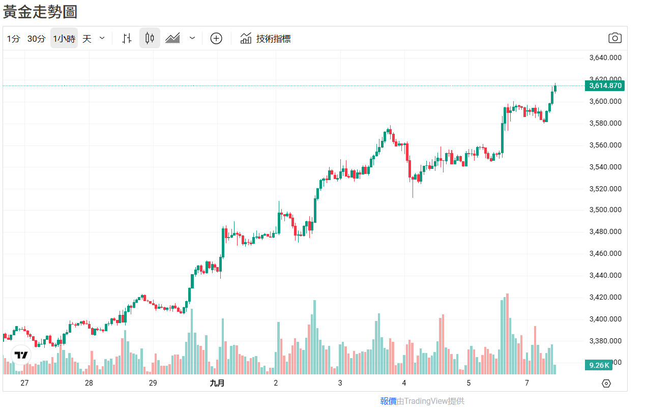Select the candlestick chart style icon
This screenshot has height=411, width=645.
pos(150,38)
